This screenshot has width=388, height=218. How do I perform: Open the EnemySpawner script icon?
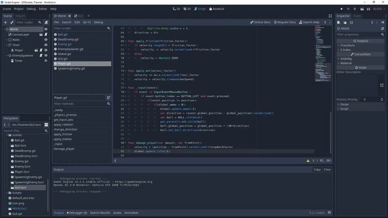click(x=41, y=55)
